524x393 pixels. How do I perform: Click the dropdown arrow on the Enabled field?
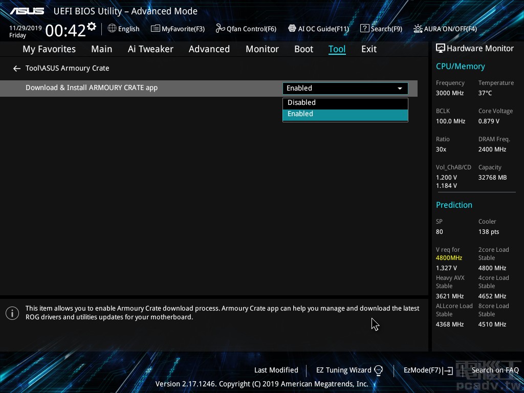pyautogui.click(x=400, y=88)
